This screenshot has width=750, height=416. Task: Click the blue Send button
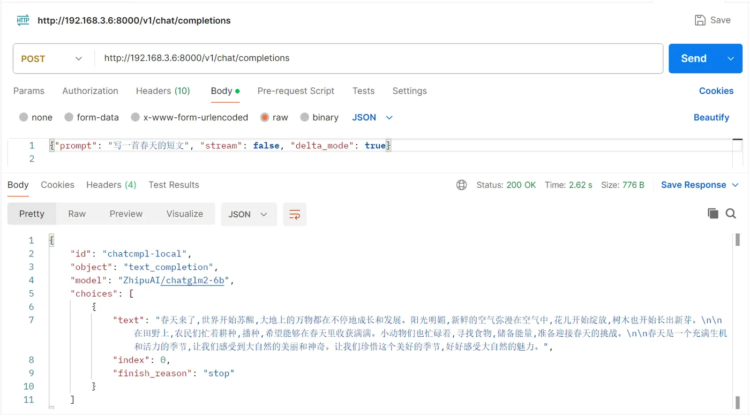[x=694, y=58]
